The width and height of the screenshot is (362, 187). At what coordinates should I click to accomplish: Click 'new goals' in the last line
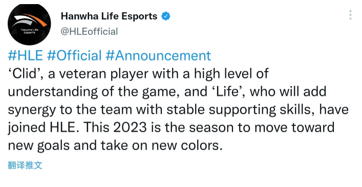pyautogui.click(x=38, y=146)
